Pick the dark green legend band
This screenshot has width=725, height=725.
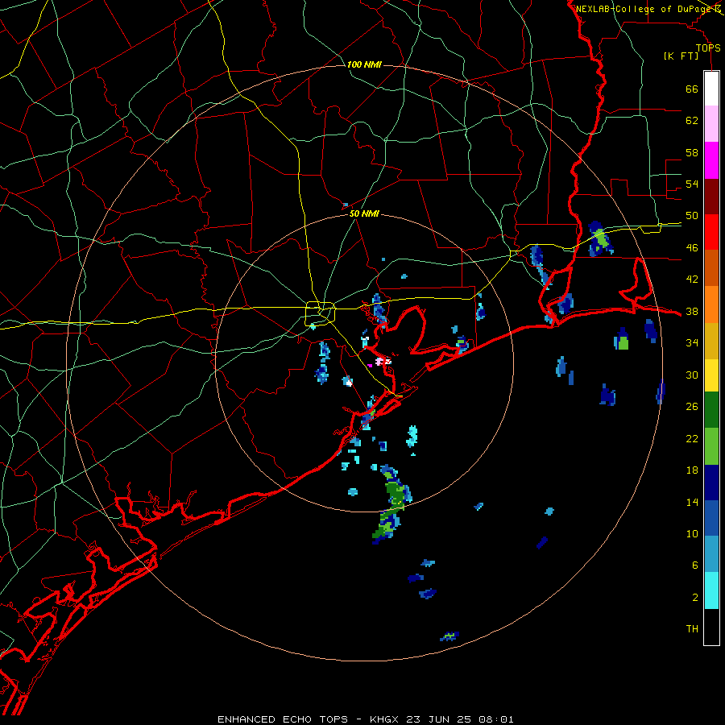pyautogui.click(x=711, y=410)
